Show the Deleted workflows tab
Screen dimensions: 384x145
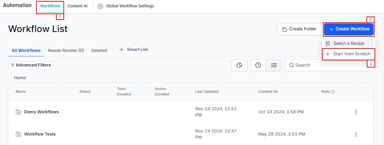pyautogui.click(x=99, y=50)
